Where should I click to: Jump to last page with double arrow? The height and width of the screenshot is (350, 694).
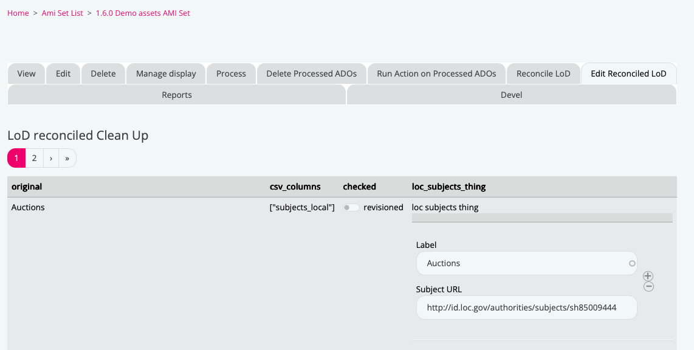tap(67, 158)
